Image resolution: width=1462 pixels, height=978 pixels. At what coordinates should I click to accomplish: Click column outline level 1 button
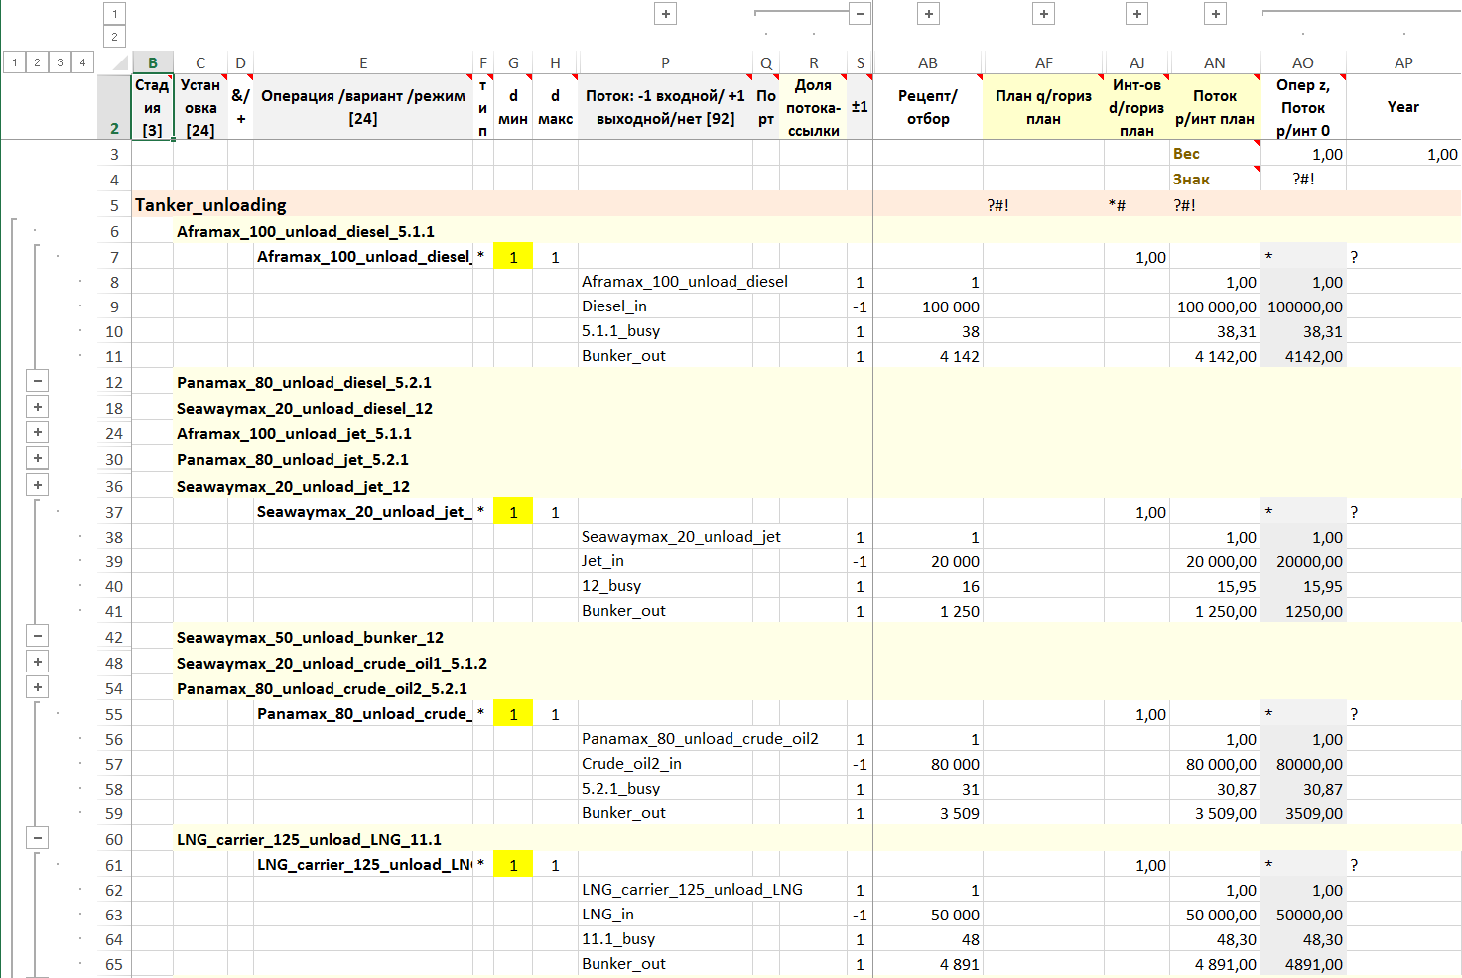coord(115,14)
